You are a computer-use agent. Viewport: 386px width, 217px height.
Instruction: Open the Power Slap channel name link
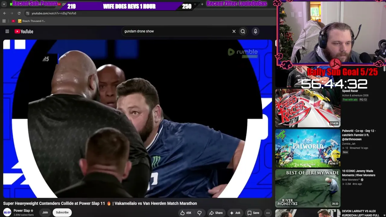point(22,211)
